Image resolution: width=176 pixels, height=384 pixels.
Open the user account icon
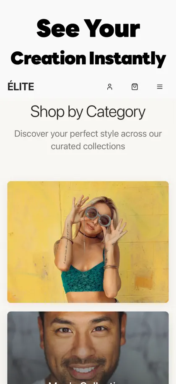pos(110,87)
